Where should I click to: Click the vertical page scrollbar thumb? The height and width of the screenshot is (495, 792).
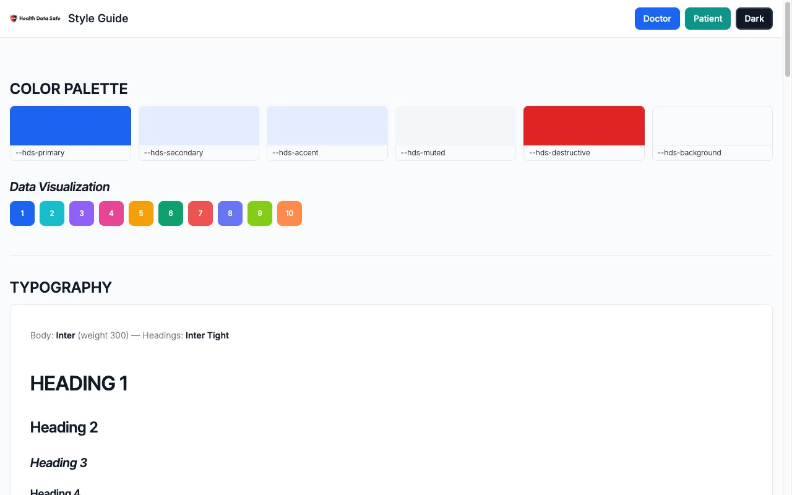point(788,37)
